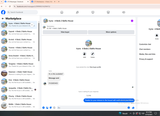Open the volume control in taskbar
Screen dimensions: 160x116
(143, 113)
